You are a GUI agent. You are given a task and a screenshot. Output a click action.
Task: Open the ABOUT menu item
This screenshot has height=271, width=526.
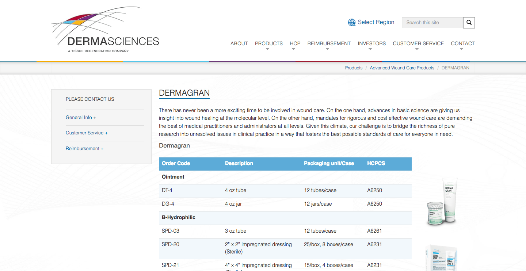(239, 43)
